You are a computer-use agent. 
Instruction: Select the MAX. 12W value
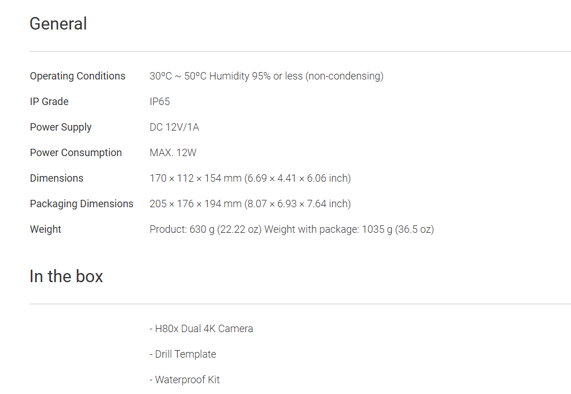click(x=173, y=153)
